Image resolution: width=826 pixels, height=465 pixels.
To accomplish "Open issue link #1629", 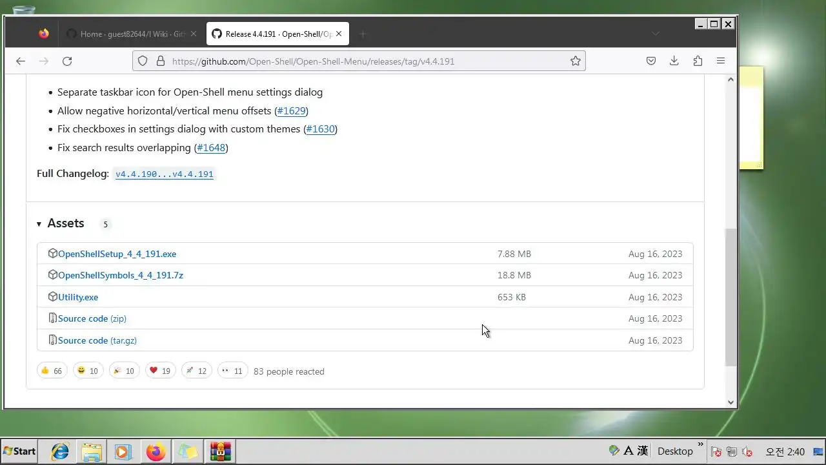I will coord(291,111).
